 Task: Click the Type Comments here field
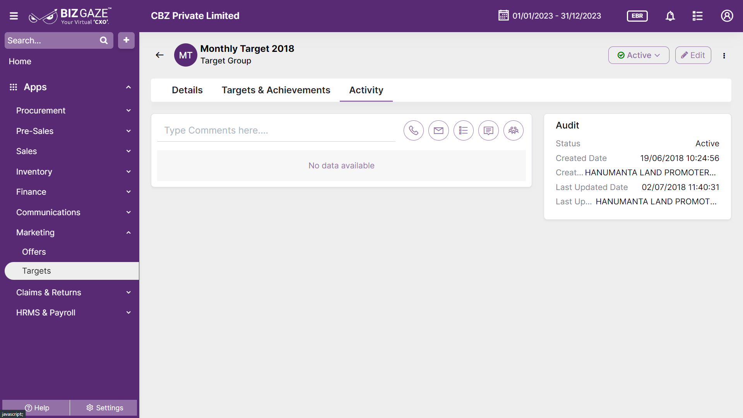(276, 130)
